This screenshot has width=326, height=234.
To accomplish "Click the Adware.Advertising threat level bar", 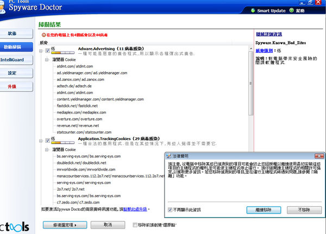I will tap(63, 53).
